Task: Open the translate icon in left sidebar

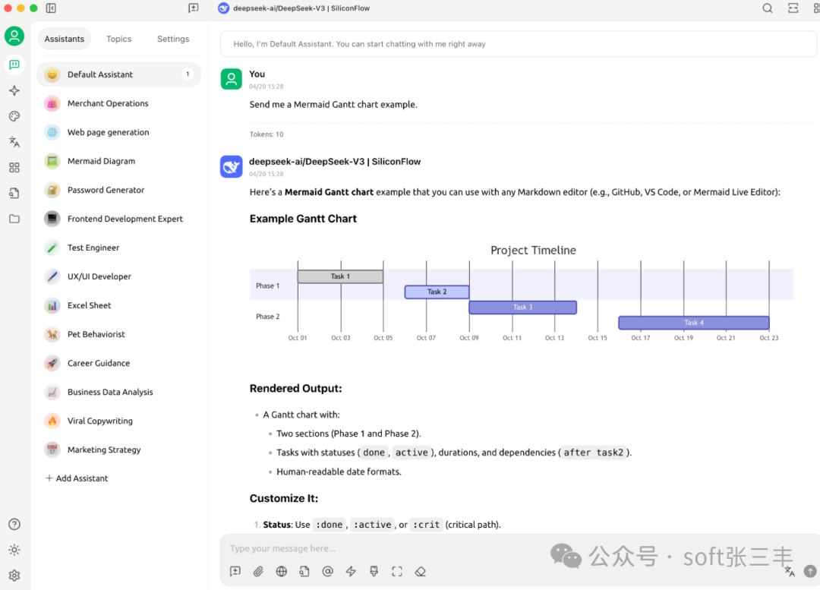Action: (14, 142)
